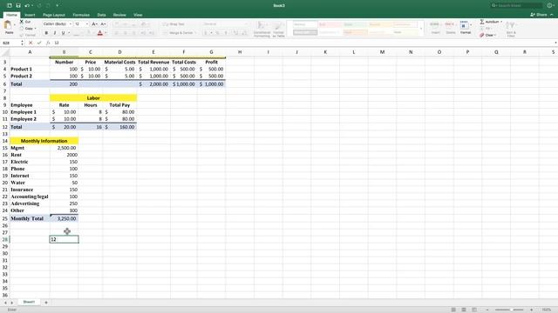Increase font size with larger A
Image resolution: width=558 pixels, height=313 pixels.
point(94,23)
